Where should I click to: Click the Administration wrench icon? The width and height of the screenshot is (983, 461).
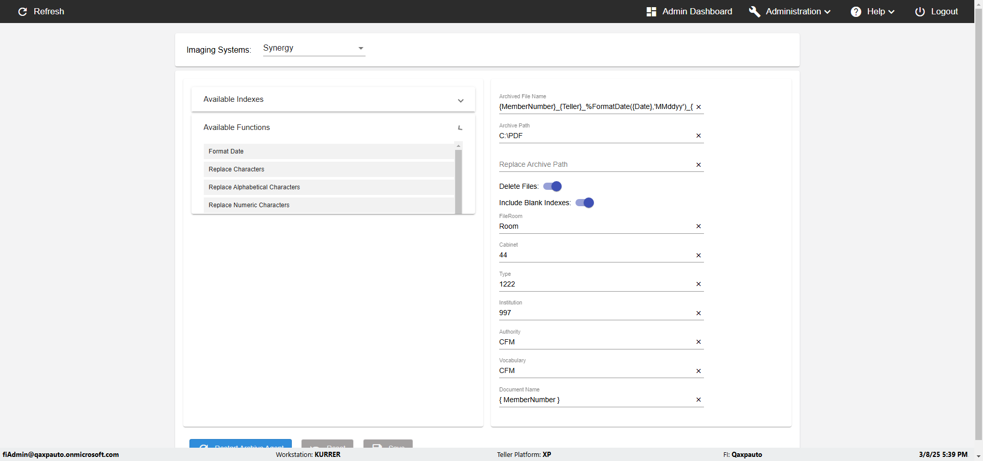click(x=754, y=12)
